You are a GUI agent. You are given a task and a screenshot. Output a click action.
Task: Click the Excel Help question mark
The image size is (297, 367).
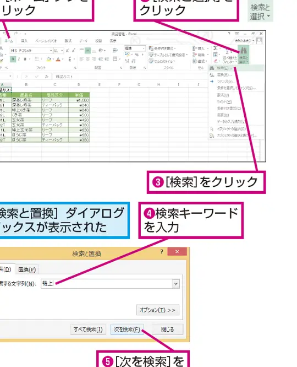229,34
